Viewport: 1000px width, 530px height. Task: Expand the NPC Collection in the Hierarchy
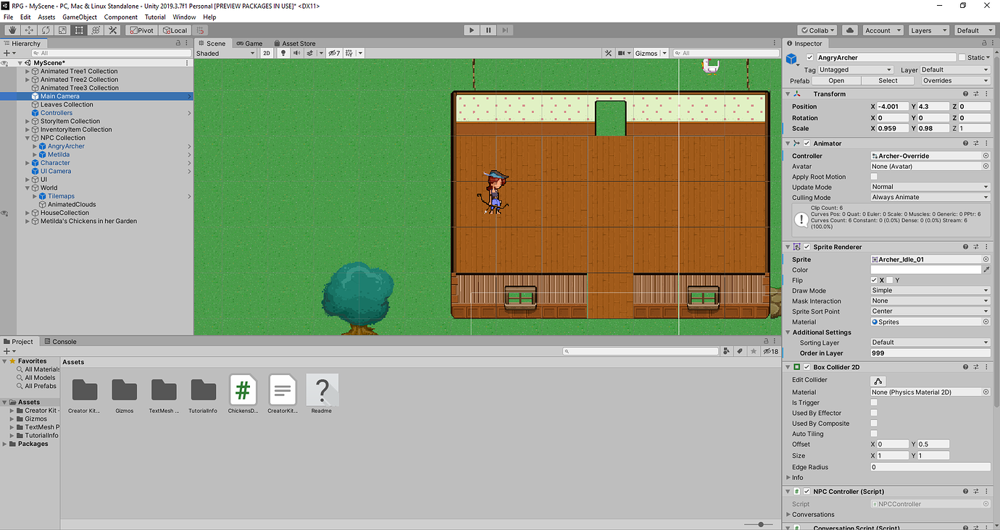coord(27,138)
